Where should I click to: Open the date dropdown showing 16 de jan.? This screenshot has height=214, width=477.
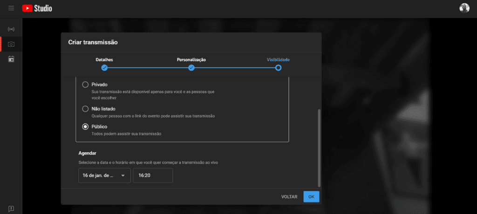click(104, 175)
